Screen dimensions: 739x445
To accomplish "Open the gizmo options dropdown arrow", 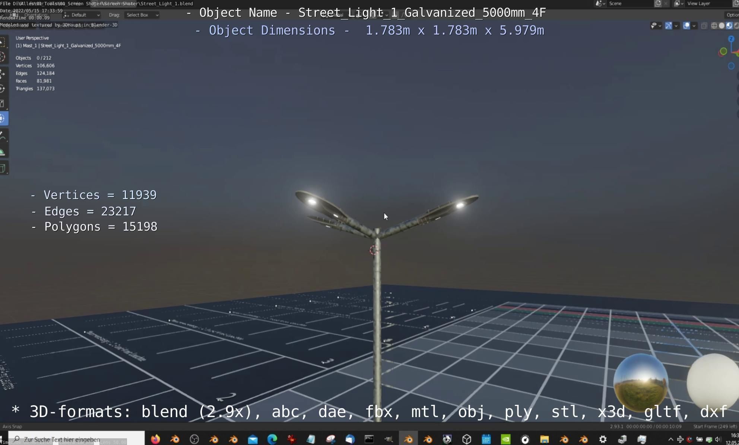I will (676, 26).
